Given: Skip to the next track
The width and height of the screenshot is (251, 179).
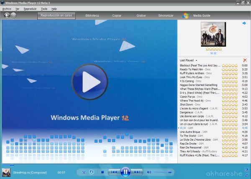Looking at the screenshot, I should point(137,172).
